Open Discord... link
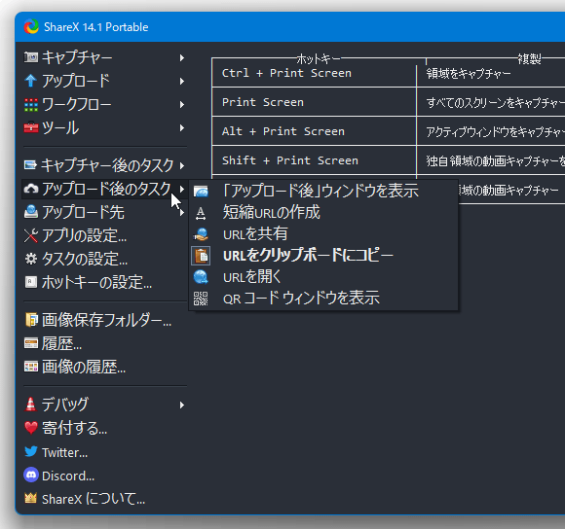Viewport: 565px width, 529px height. pos(104,476)
